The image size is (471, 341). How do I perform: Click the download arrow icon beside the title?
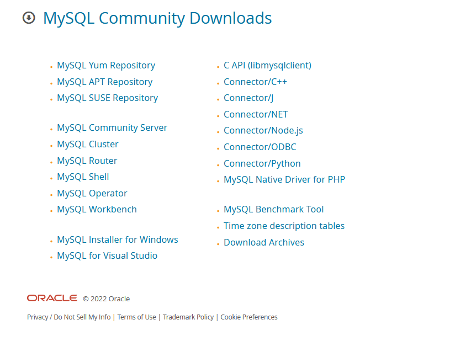click(29, 18)
